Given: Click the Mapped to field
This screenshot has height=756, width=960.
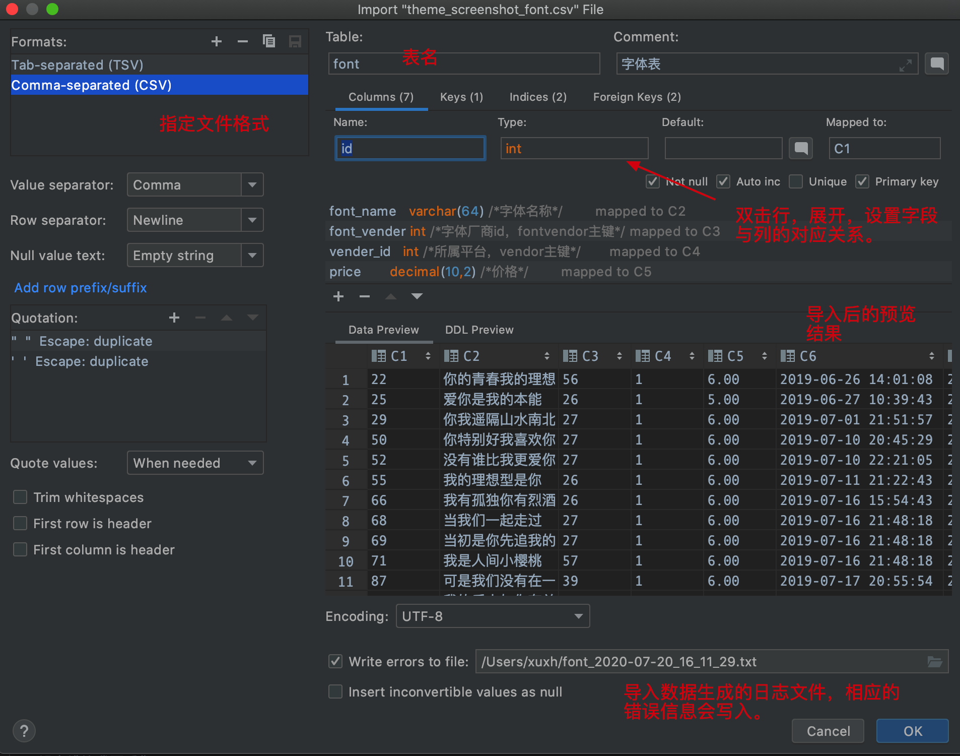Looking at the screenshot, I should (x=884, y=148).
